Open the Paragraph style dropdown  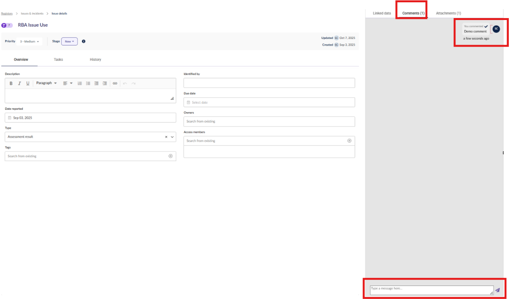tap(46, 83)
